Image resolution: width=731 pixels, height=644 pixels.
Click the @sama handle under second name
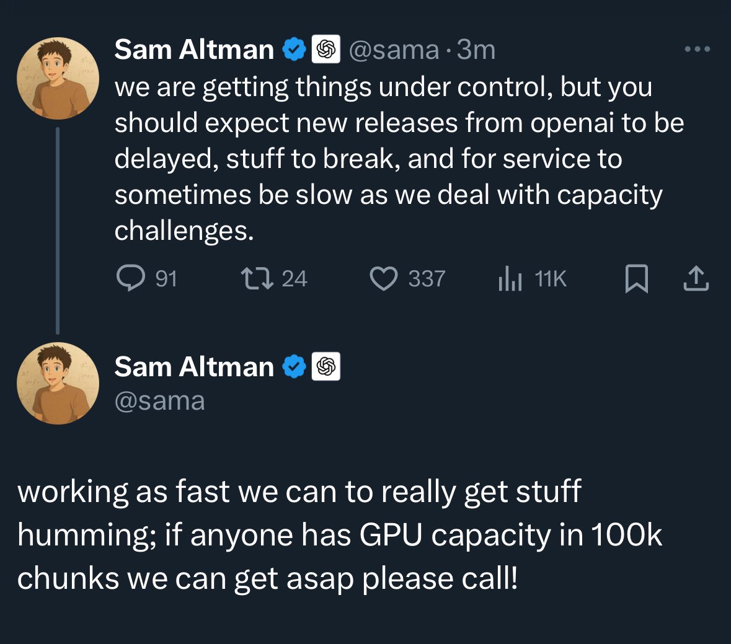[159, 401]
